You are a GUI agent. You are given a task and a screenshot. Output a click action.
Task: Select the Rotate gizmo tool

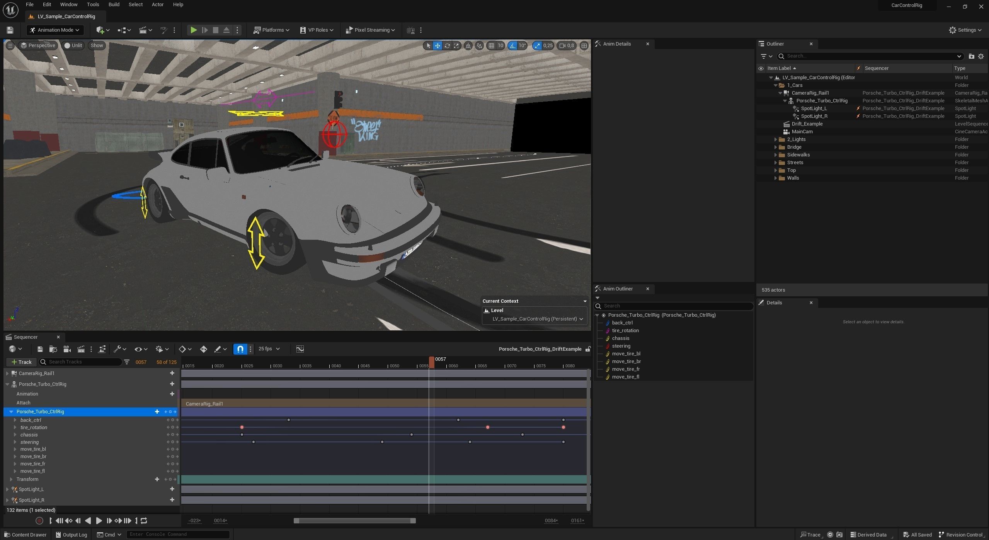(447, 46)
